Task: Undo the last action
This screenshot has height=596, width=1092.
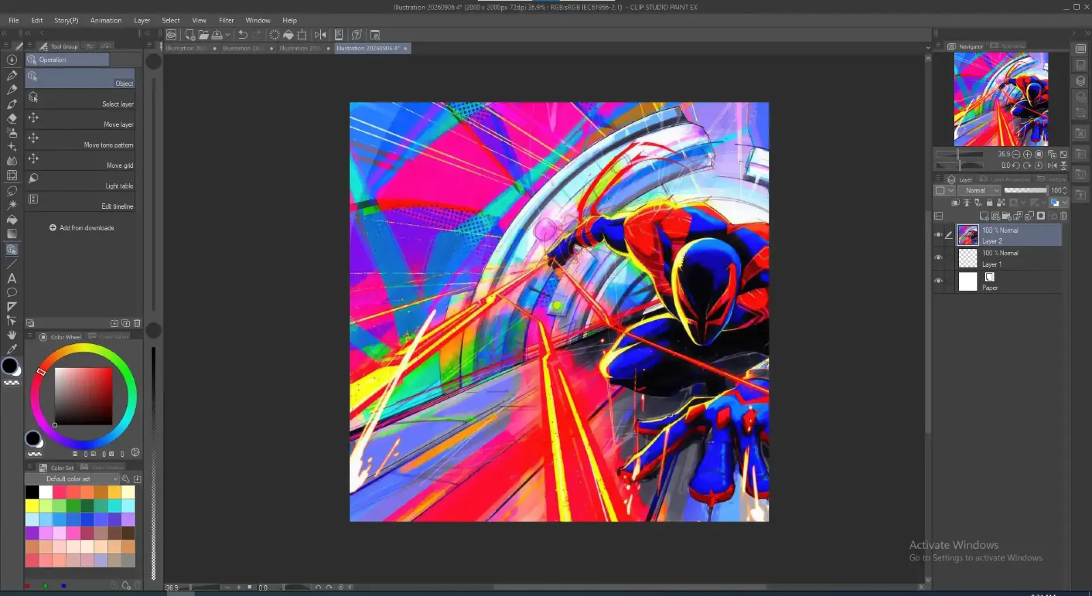Action: (x=242, y=34)
